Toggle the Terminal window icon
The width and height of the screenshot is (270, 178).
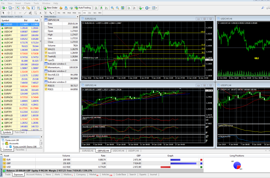click(34, 8)
